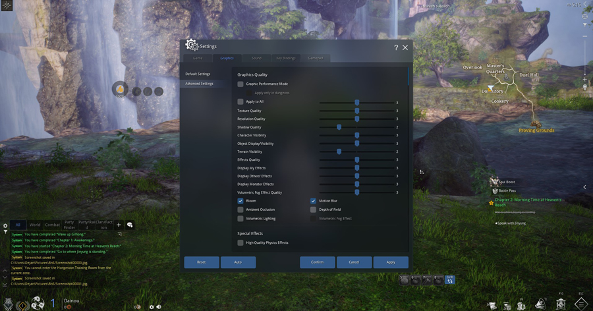The width and height of the screenshot is (593, 311).
Task: Click the Shadow Quality slider handle
Action: pos(339,127)
